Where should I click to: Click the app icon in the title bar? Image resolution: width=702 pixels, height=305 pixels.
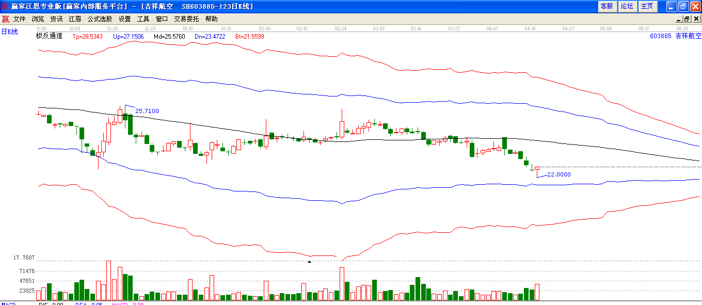[x=5, y=7]
